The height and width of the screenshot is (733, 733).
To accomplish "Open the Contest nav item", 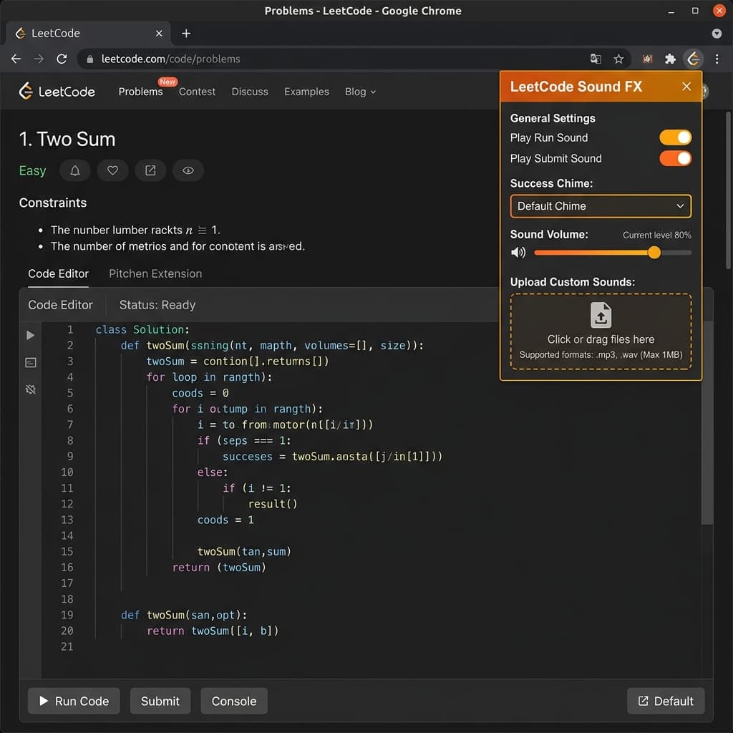I will (197, 92).
